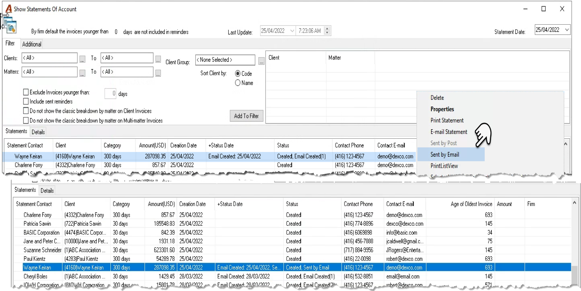Screen dimensions: 581x291
Task: Choose PrintListView from the context menu
Action: 444,166
